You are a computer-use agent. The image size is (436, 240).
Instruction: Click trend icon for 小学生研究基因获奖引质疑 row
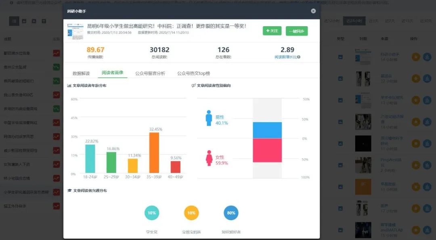tap(57, 192)
